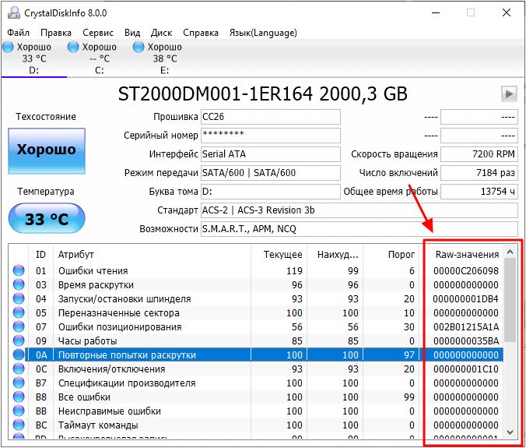Click the Стандарт field ACS-2
The height and width of the screenshot is (448, 526).
tap(359, 210)
